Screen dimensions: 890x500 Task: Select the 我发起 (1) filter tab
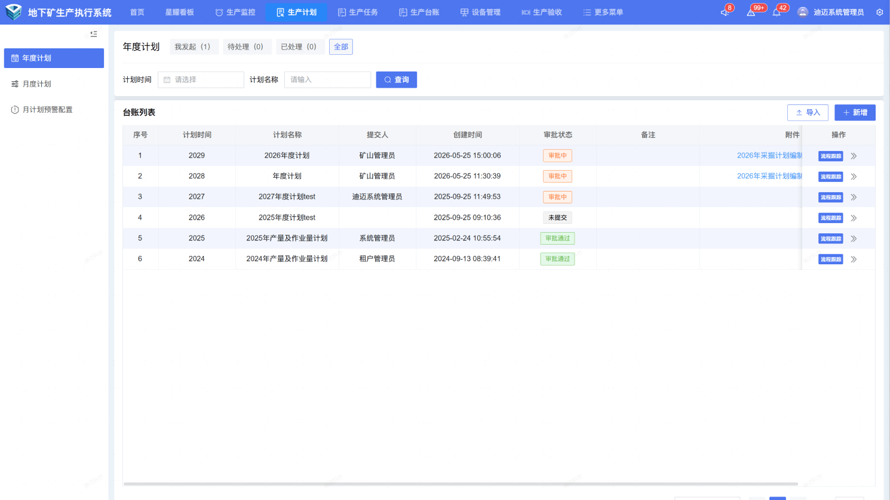(x=192, y=47)
